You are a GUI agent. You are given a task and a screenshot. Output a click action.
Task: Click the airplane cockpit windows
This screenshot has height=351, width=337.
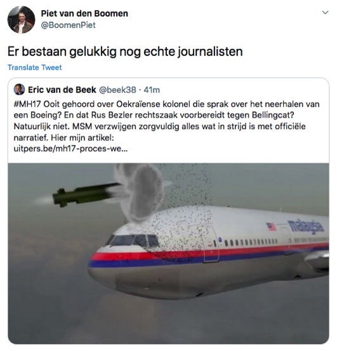click(132, 240)
